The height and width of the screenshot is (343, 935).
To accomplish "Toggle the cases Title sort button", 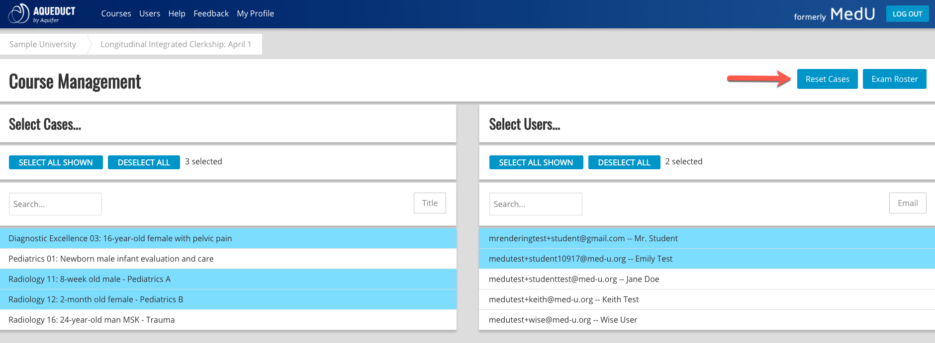I will (430, 203).
